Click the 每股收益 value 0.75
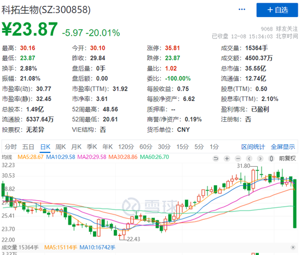The width and height of the screenshot is (301, 255). pyautogui.click(x=183, y=89)
